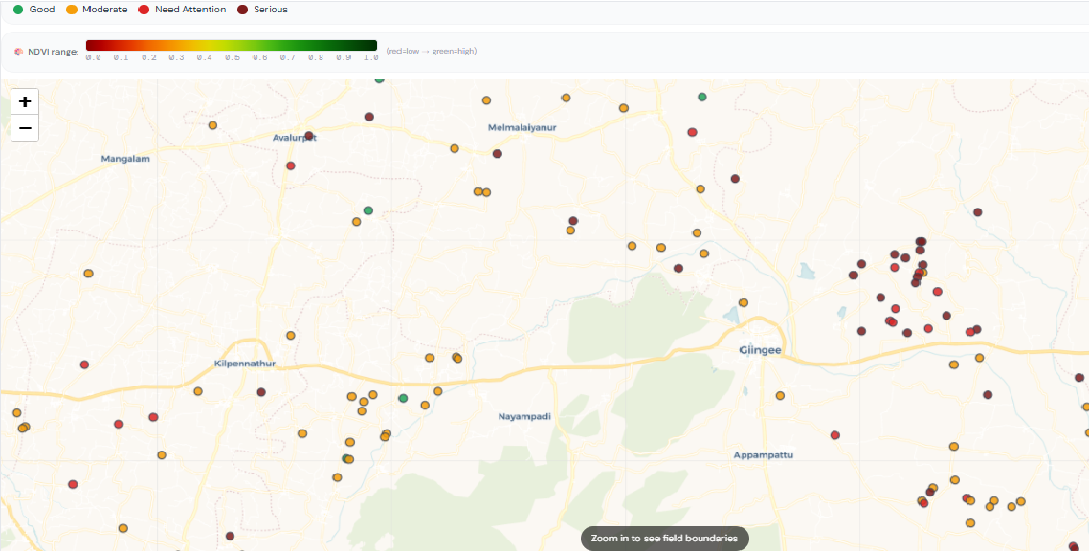The image size is (1089, 551).
Task: Zoom in the map with the plus button
Action: pyautogui.click(x=25, y=102)
